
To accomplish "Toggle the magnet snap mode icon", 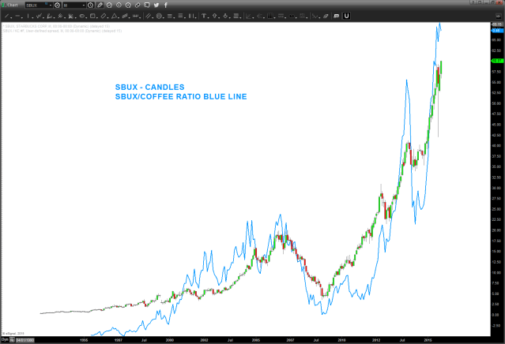I will (x=345, y=15).
